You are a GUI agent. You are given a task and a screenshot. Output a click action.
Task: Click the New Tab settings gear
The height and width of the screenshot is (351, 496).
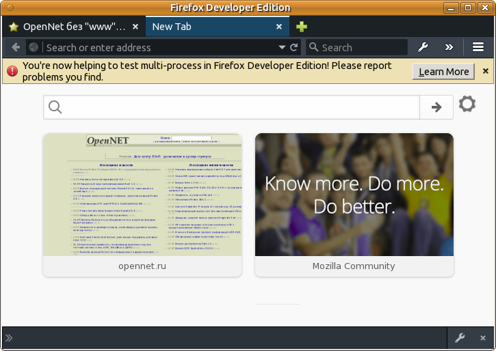click(467, 104)
